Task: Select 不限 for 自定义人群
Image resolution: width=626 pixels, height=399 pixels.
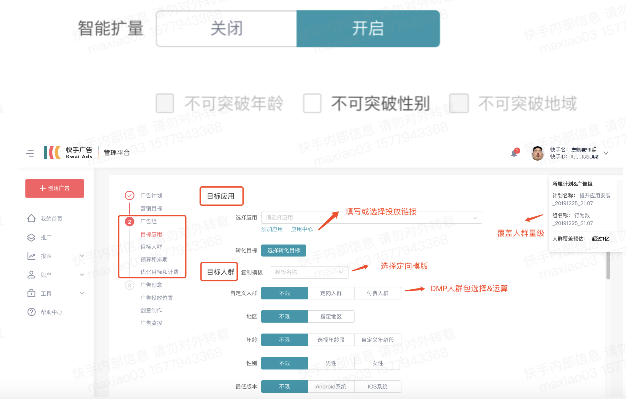Action: point(284,293)
